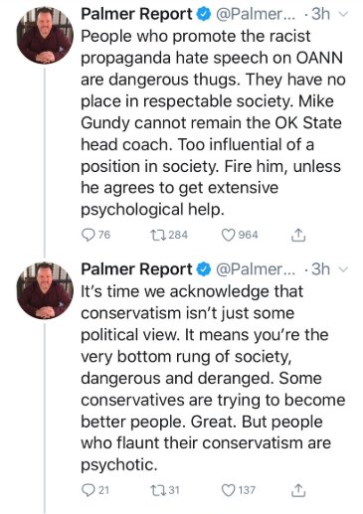Open Palmer Report avatar on first tweet

(x=45, y=36)
